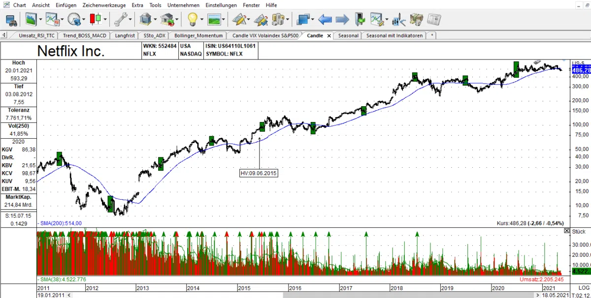Click the bank building refresh icon
This screenshot has height=298, width=591.
(167, 20)
